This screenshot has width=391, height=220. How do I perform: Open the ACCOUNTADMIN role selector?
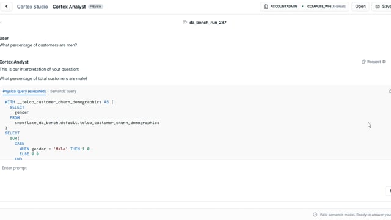(281, 7)
